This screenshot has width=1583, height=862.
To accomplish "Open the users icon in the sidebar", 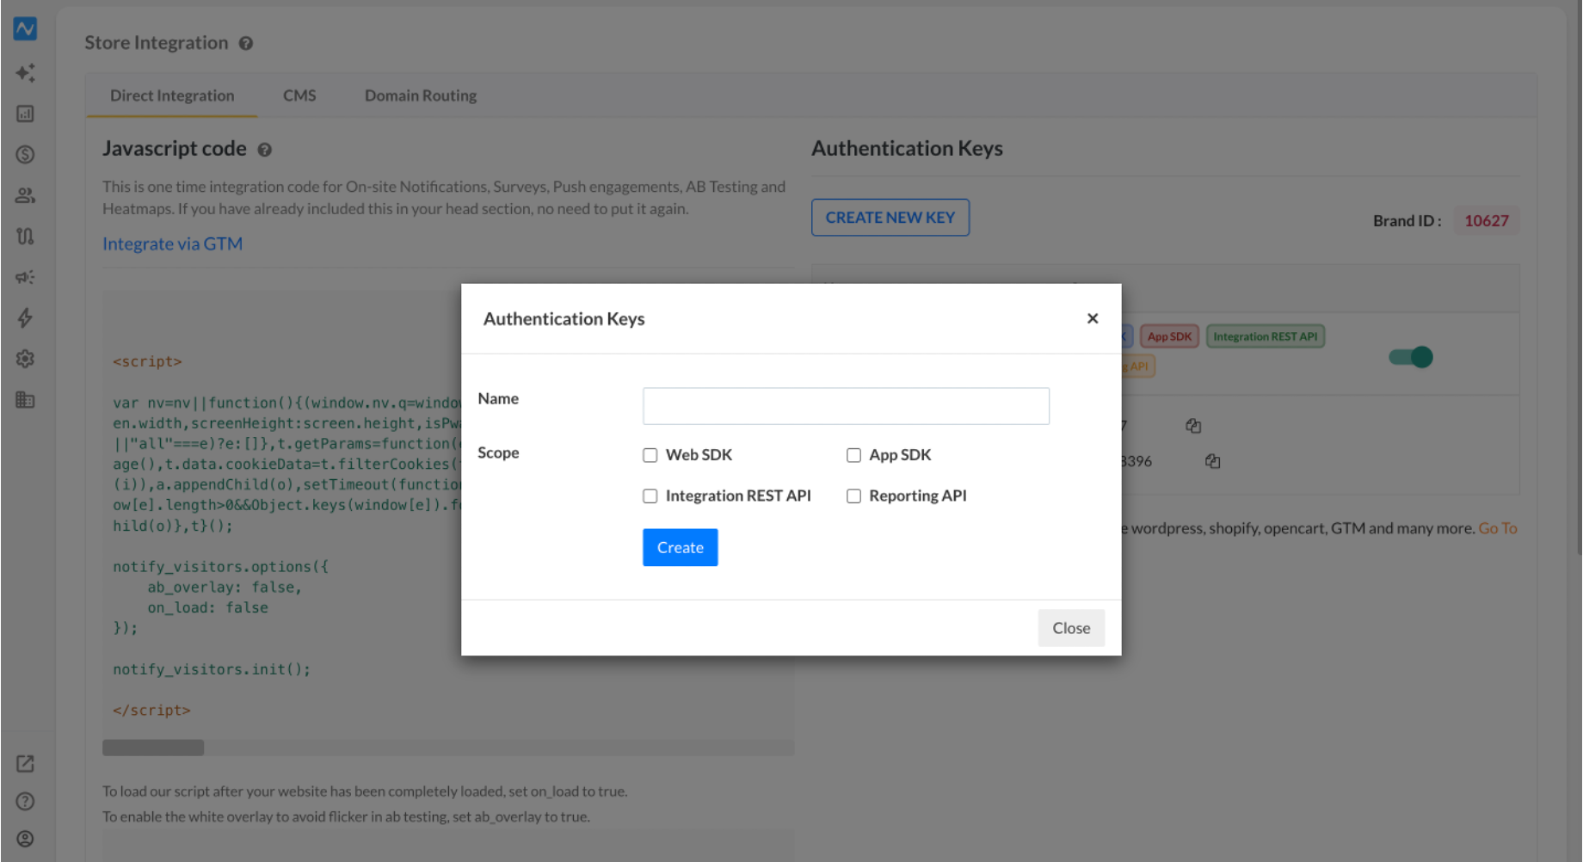I will pyautogui.click(x=25, y=195).
